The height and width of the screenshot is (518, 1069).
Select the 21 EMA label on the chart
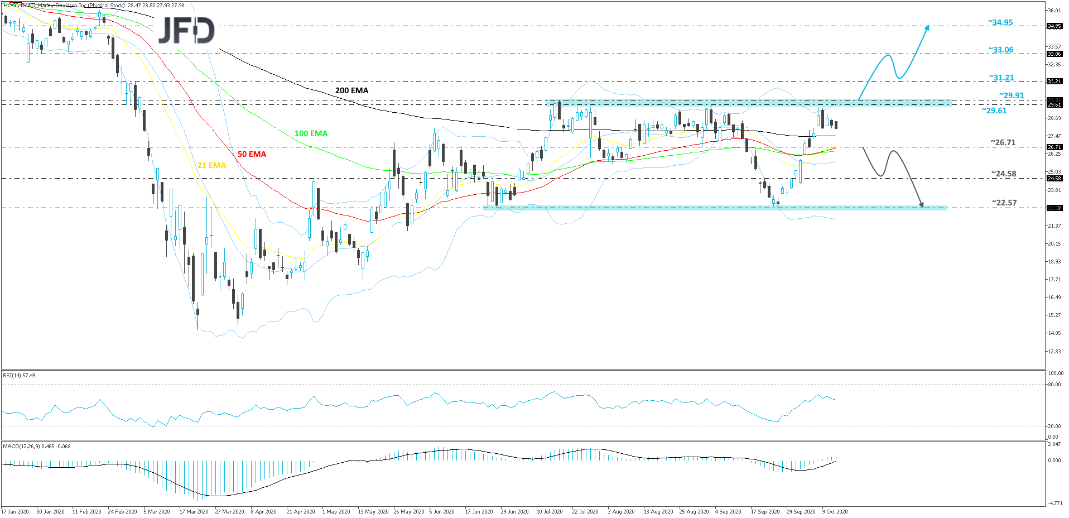pos(211,166)
